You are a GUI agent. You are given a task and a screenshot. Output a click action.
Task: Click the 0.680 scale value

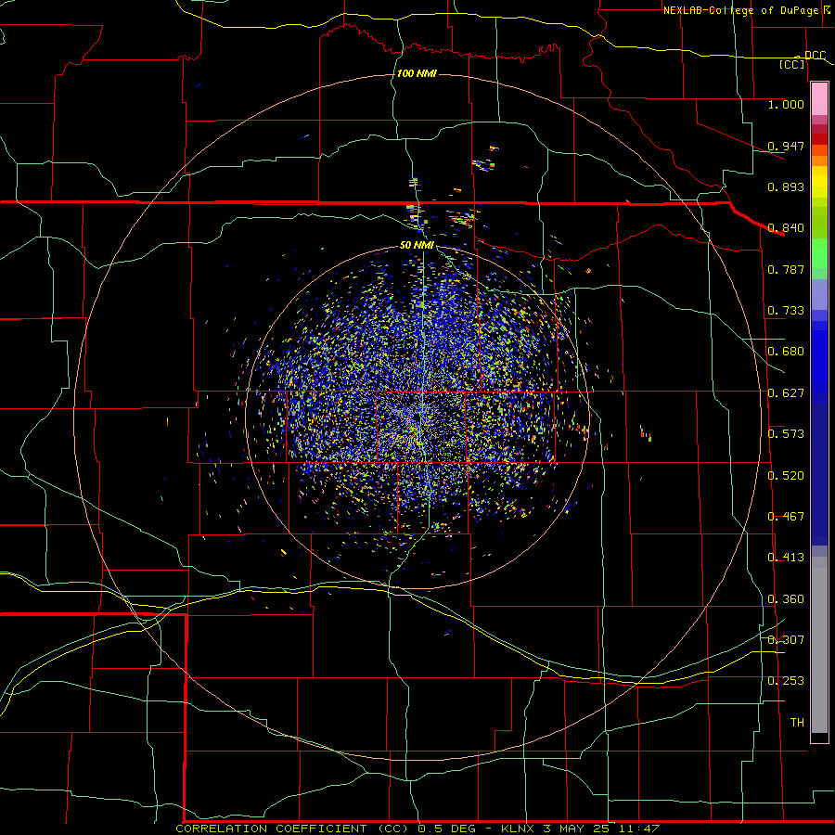(786, 352)
